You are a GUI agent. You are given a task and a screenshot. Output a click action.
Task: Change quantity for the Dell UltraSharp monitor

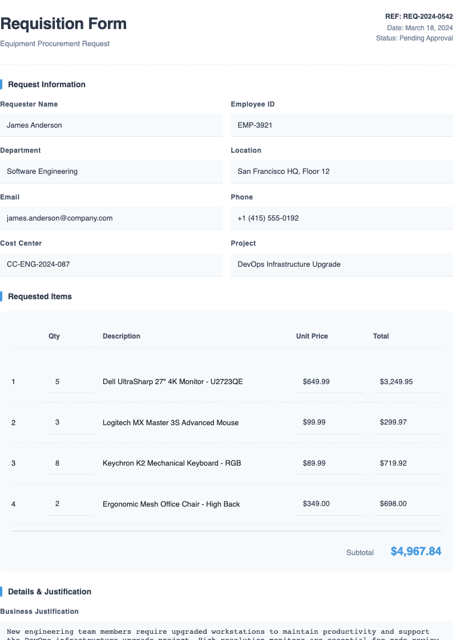71,381
